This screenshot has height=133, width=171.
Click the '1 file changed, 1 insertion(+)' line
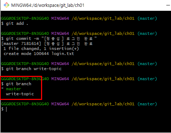pos(41,49)
